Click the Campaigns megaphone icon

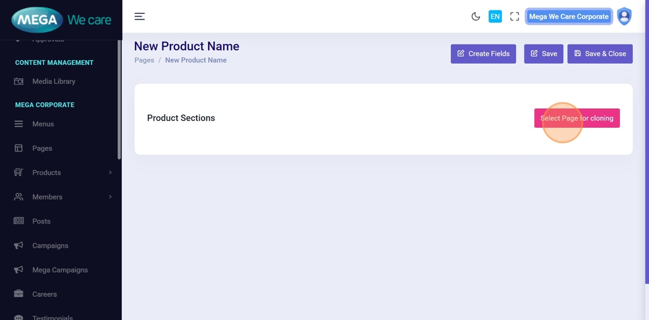(x=19, y=245)
